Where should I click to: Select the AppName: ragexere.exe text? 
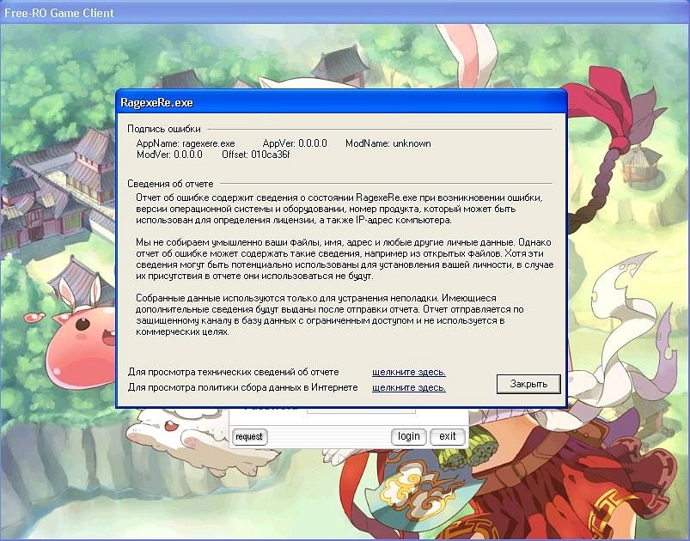click(186, 143)
